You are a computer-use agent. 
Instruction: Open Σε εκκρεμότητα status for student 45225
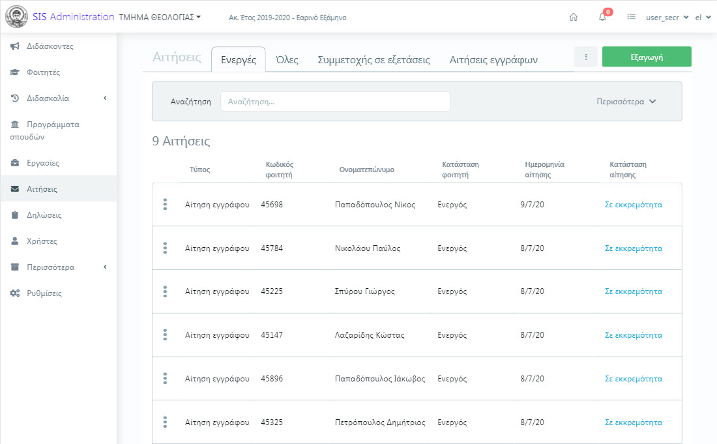click(634, 291)
